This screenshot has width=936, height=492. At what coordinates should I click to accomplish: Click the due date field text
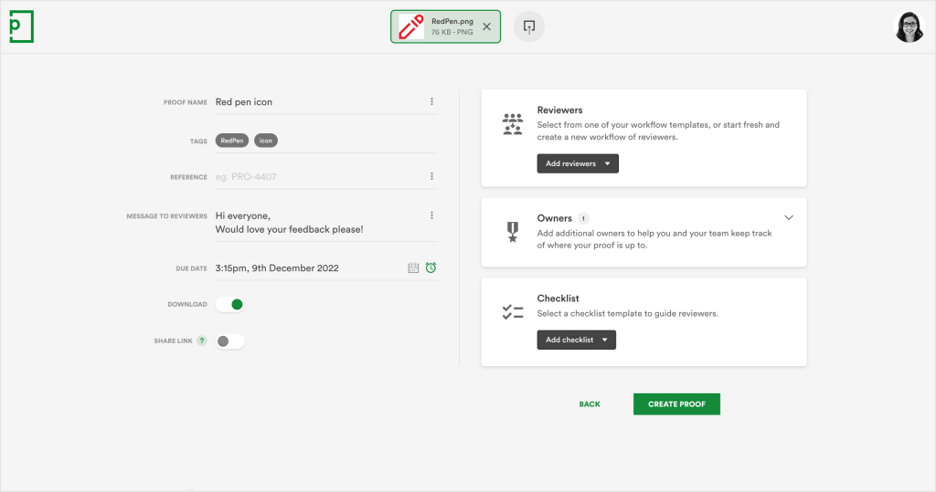277,268
